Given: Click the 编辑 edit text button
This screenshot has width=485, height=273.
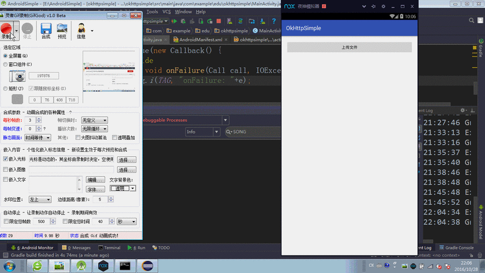Looking at the screenshot, I should point(95,180).
